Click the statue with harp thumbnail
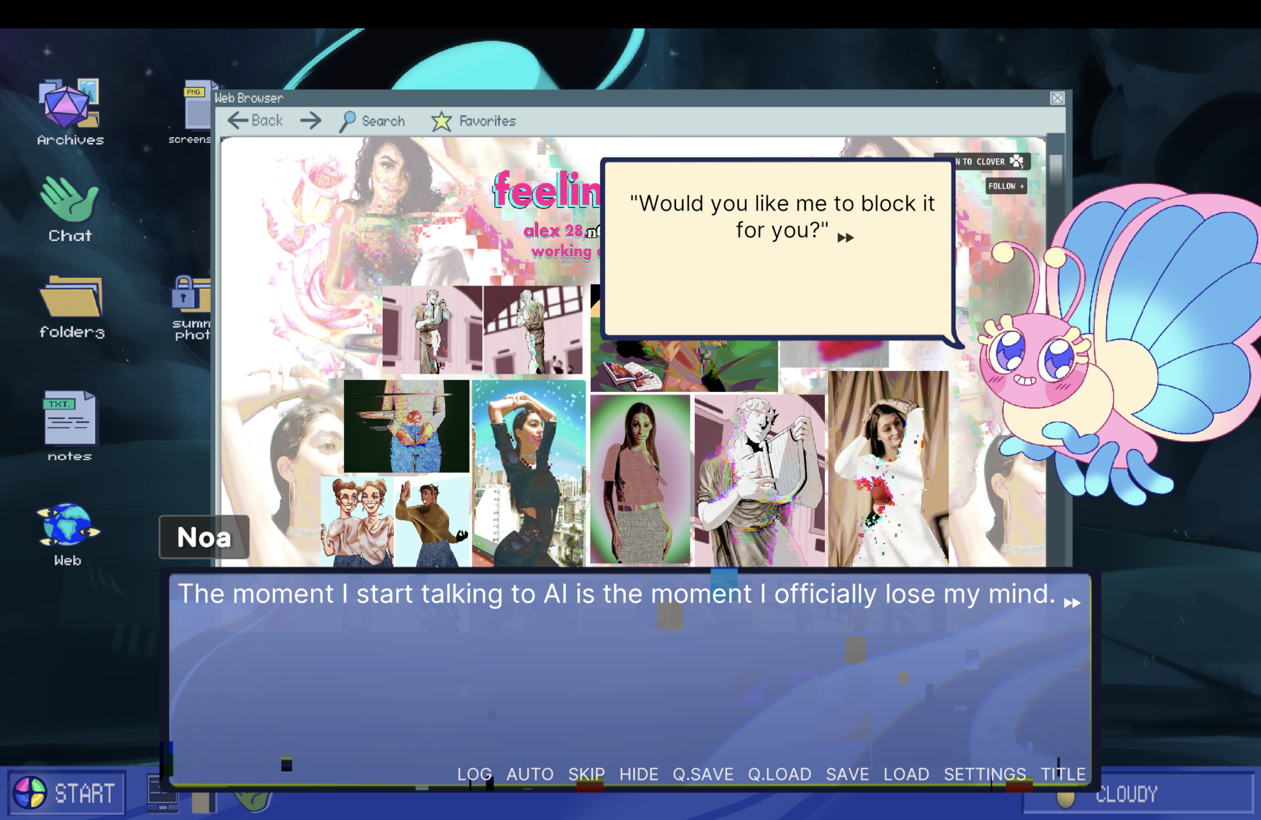Screen dimensions: 1261x820 coord(759,480)
